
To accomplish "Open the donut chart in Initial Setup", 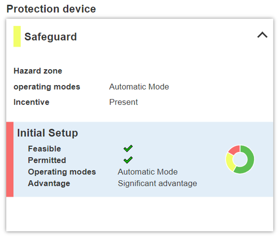I will pos(240,159).
